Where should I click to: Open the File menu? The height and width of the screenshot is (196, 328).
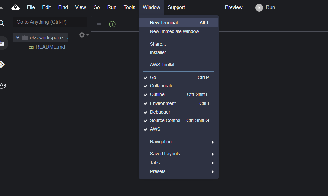31,7
